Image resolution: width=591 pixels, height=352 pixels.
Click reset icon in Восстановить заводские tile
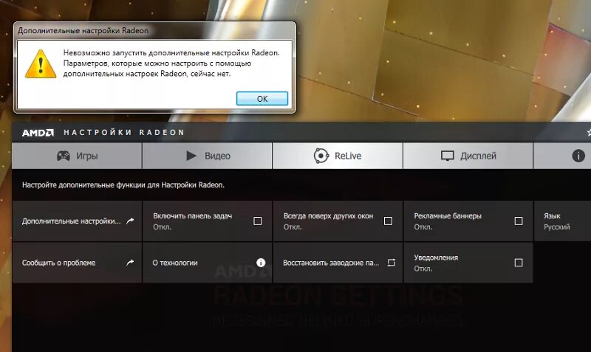(392, 263)
